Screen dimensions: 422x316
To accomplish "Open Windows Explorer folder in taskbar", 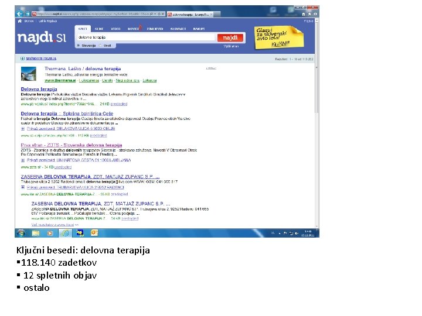I will (x=36, y=233).
